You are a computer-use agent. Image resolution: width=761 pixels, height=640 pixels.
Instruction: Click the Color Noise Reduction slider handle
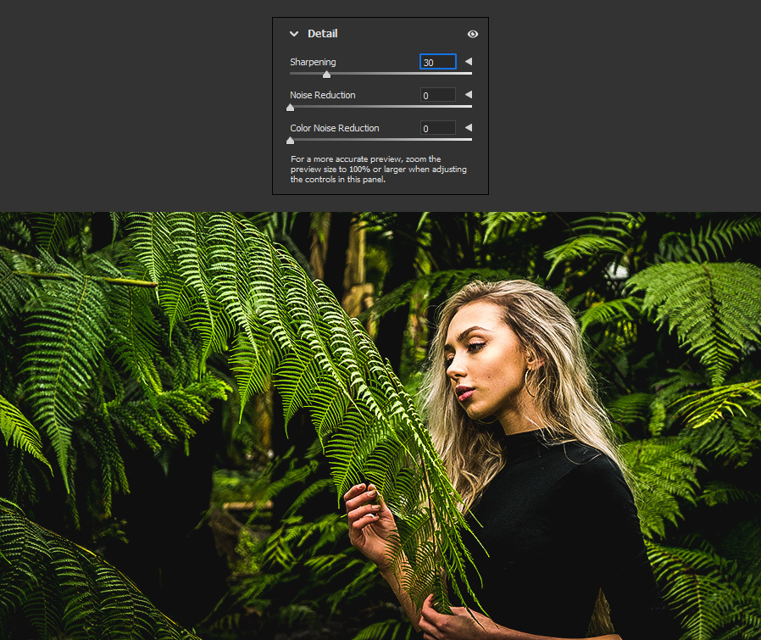click(x=290, y=141)
